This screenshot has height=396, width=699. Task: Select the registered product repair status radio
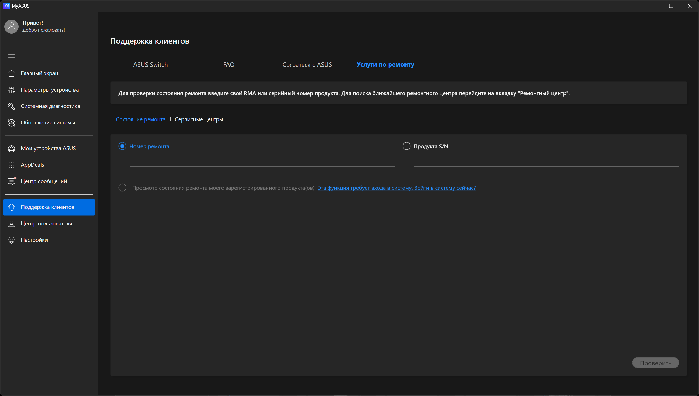point(122,188)
